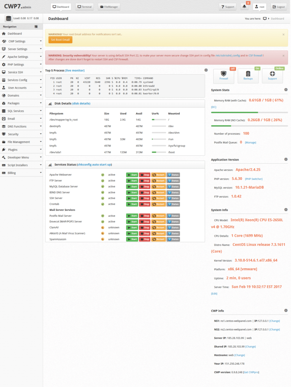Screen dimensions: 291x387
Task: Restart the MySQL Database Server
Action: pyautogui.click(x=158, y=187)
